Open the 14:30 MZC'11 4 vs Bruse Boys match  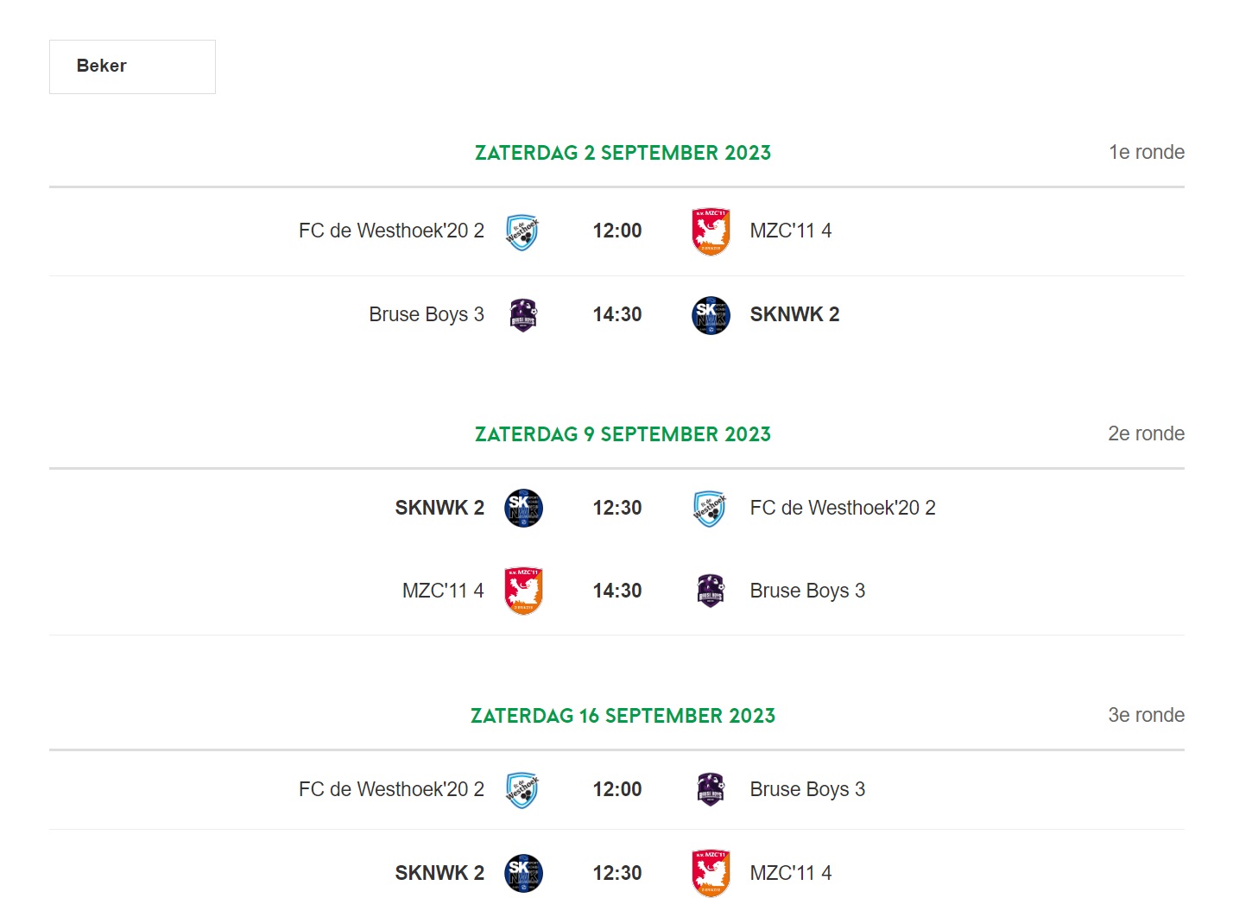point(616,591)
